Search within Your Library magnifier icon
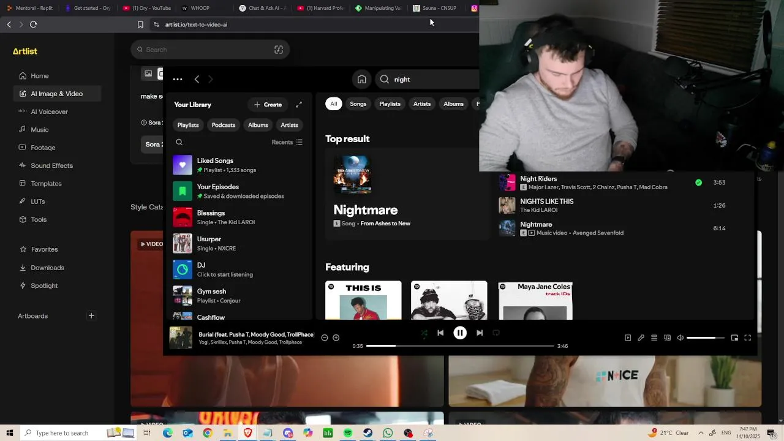Viewport: 784px width, 441px height. [179, 142]
